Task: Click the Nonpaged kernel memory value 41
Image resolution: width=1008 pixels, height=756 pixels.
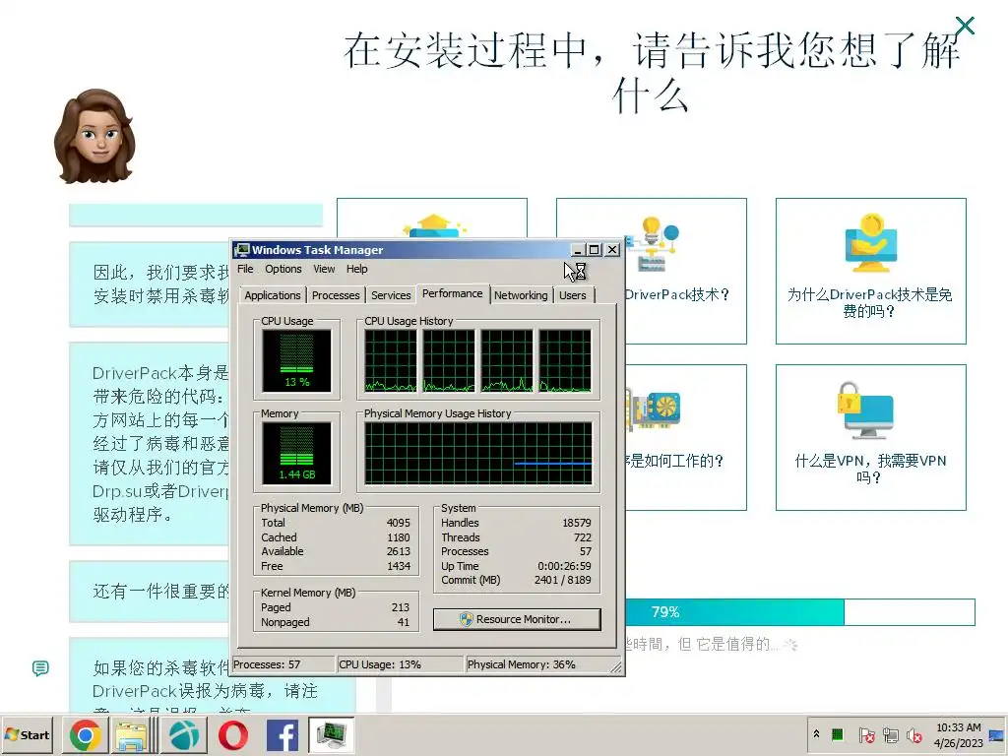Action: pos(404,622)
